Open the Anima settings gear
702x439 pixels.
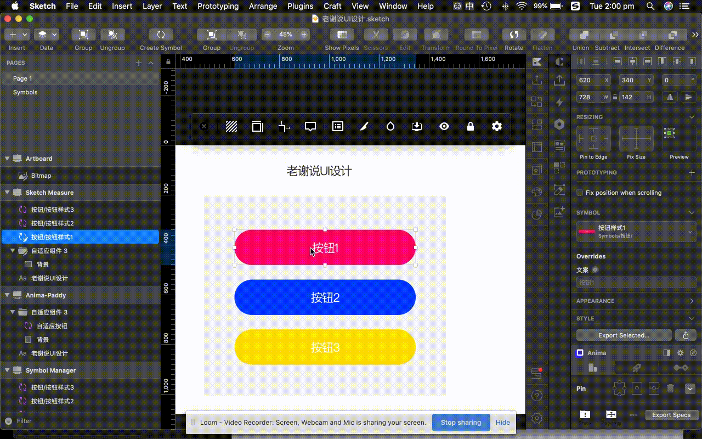(680, 353)
